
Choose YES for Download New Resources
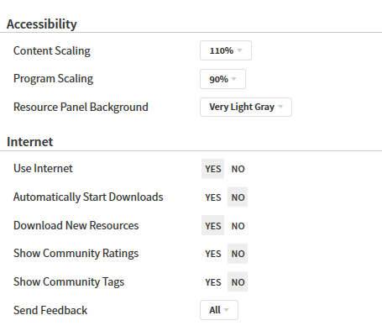[212, 225]
